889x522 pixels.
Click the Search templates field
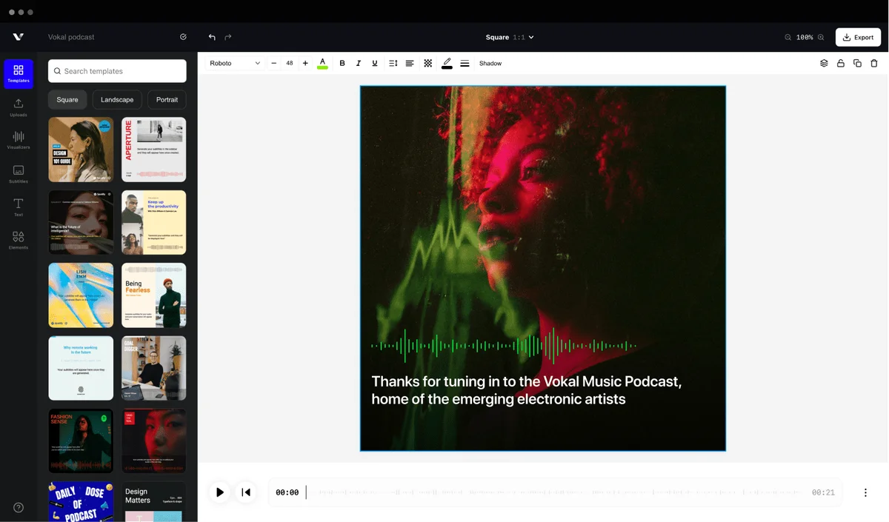pyautogui.click(x=117, y=71)
